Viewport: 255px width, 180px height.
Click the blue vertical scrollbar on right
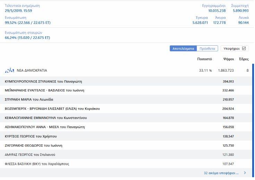pos(253,118)
